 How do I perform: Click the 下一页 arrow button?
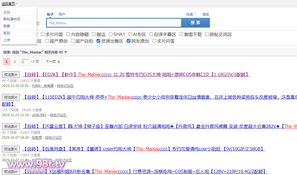tap(53, 62)
